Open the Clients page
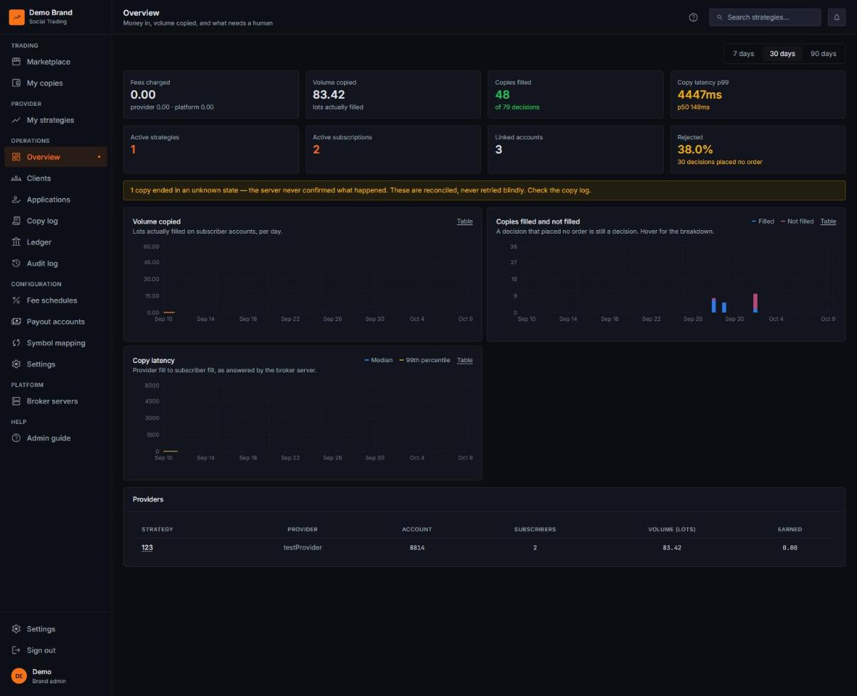The height and width of the screenshot is (696, 857). [55, 178]
